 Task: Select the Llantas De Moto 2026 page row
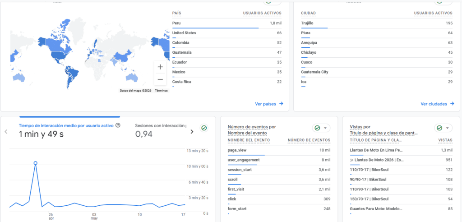pyautogui.click(x=401, y=160)
